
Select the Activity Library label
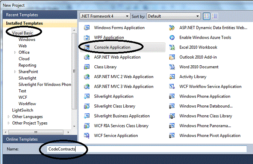click(x=193, y=77)
